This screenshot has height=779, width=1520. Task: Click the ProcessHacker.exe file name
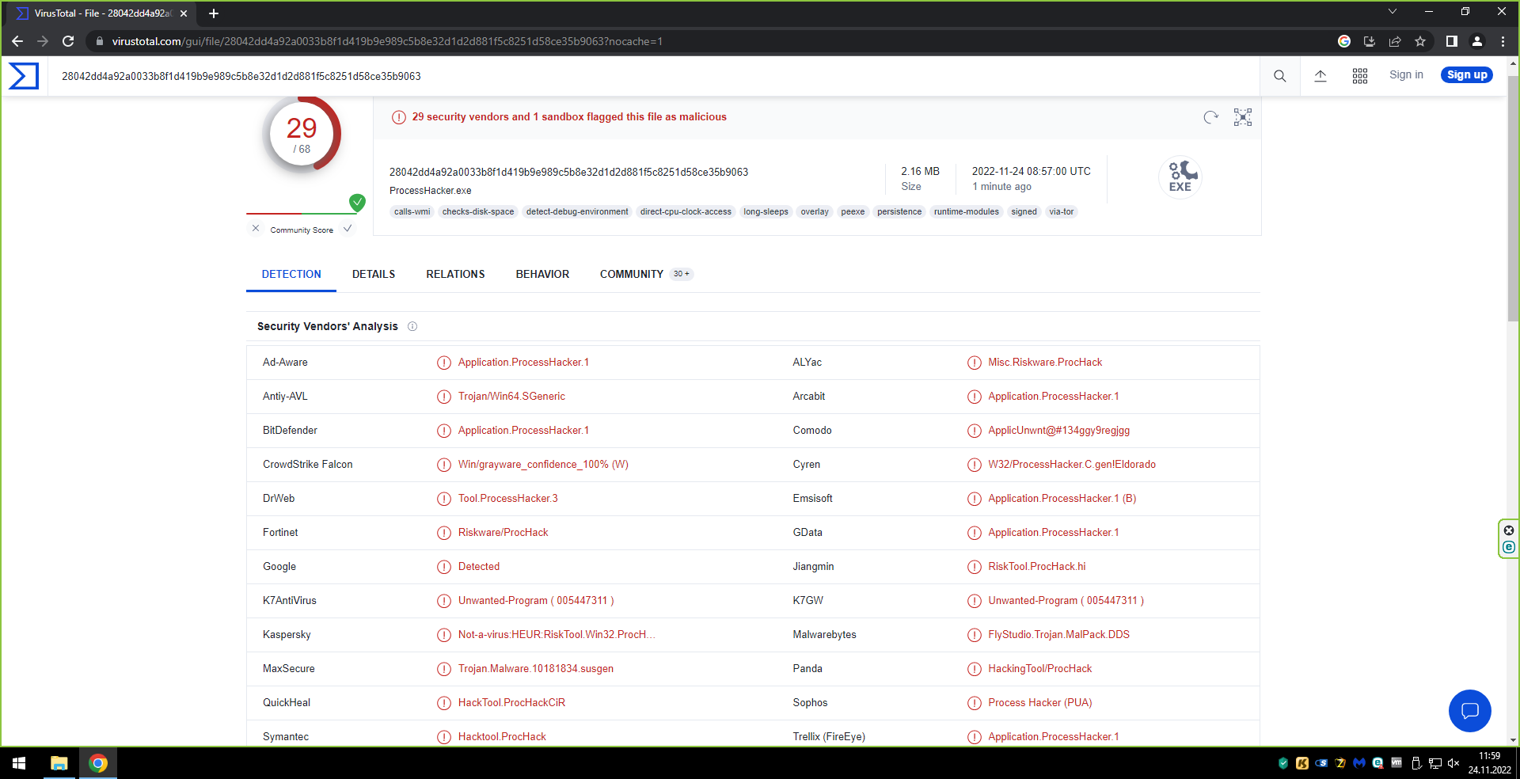(431, 191)
